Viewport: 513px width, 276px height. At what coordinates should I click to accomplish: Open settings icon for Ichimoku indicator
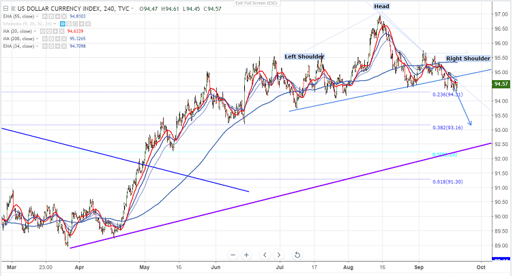click(69, 24)
